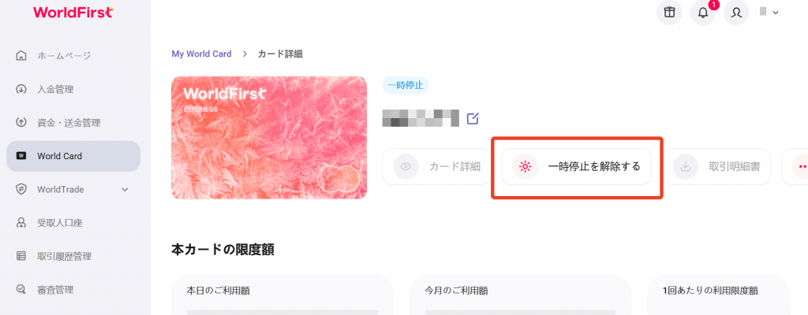Click the download icon for 取引明細書
808x315 pixels.
pos(686,166)
